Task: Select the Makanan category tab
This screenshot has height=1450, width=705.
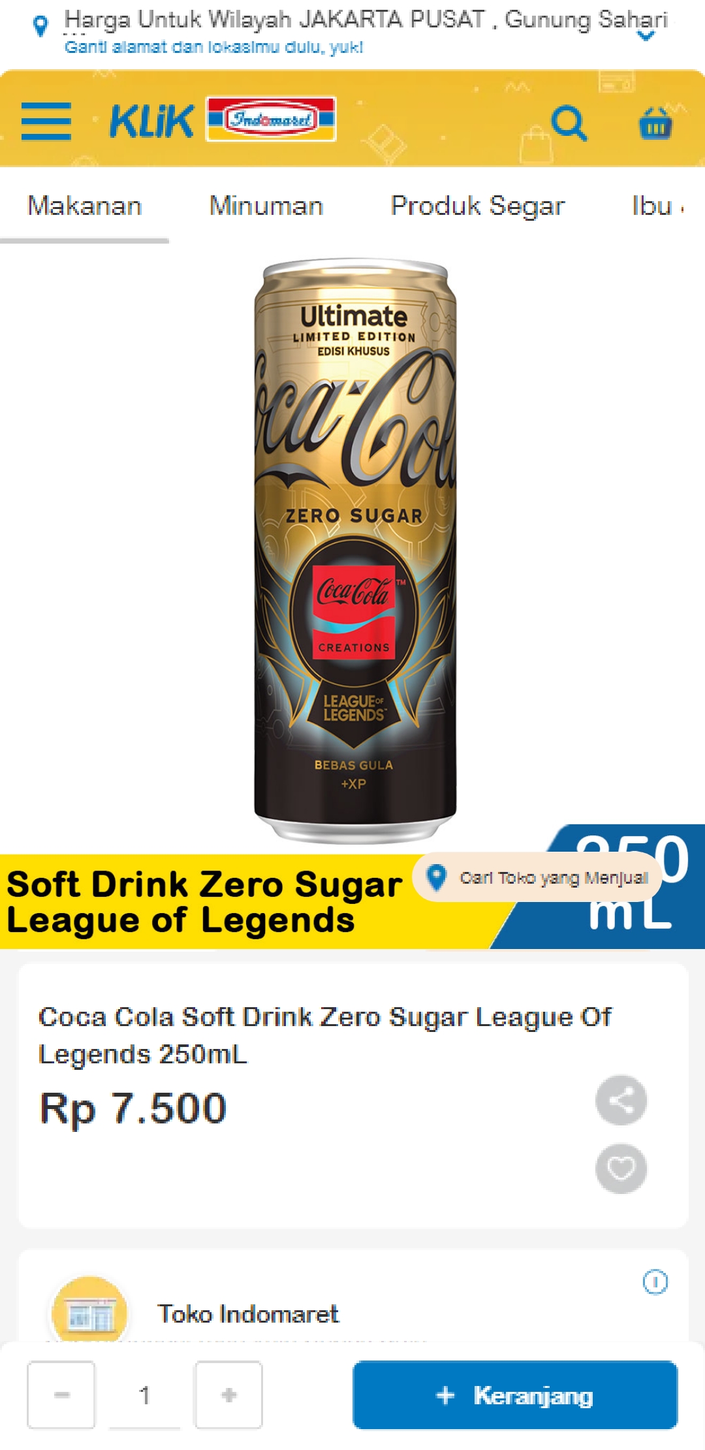Action: click(85, 206)
